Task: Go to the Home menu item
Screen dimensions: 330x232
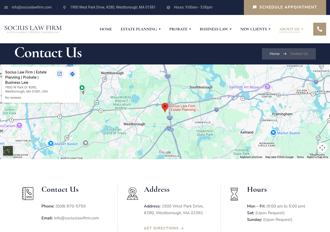Action: [x=106, y=29]
